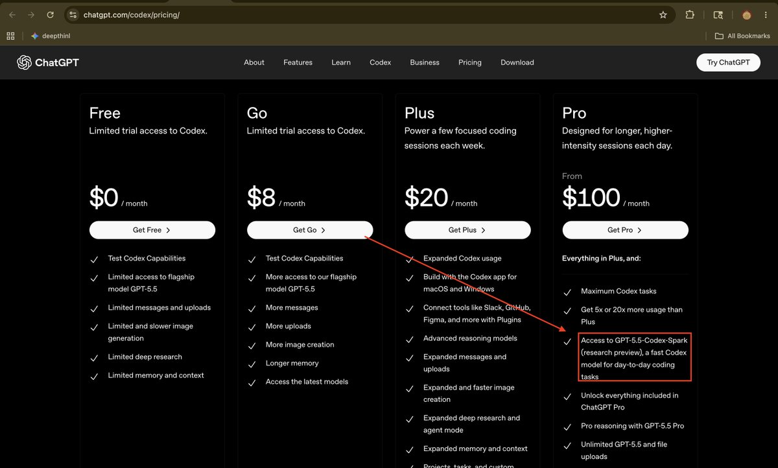Click 'More image creation' in Go plan
The width and height of the screenshot is (778, 468).
click(x=300, y=345)
